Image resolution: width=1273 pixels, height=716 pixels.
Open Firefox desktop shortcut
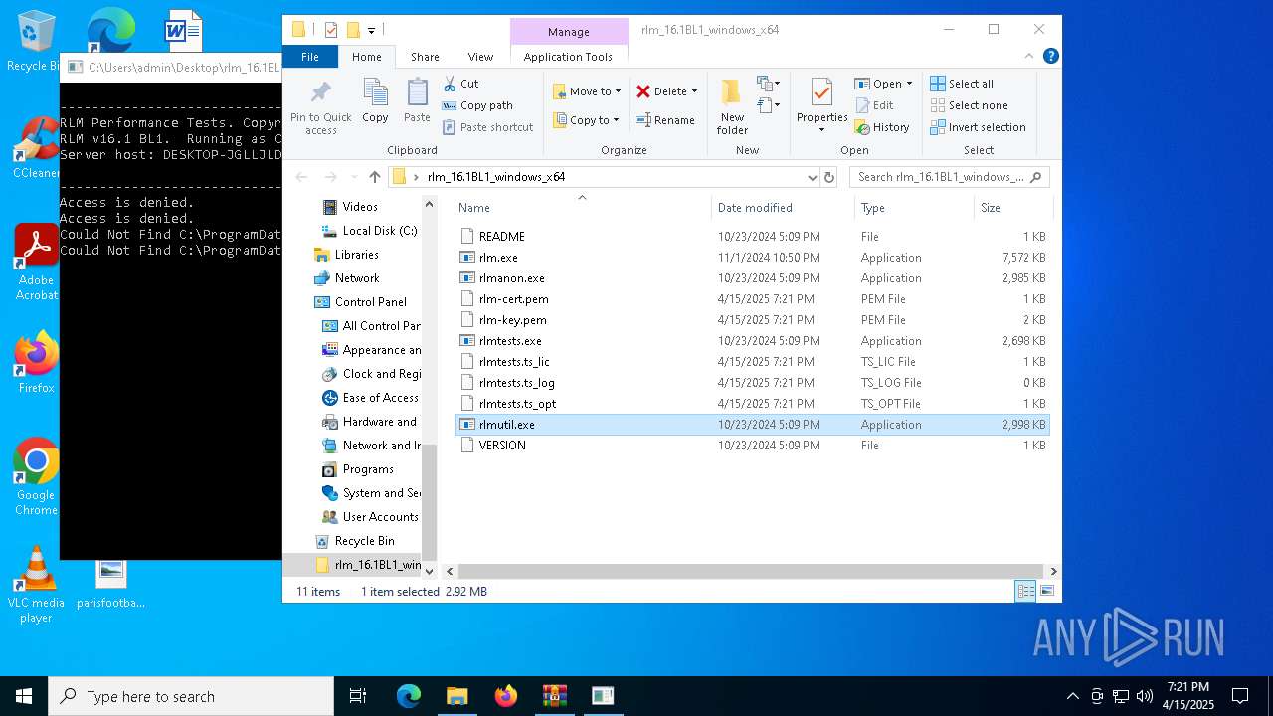(36, 363)
